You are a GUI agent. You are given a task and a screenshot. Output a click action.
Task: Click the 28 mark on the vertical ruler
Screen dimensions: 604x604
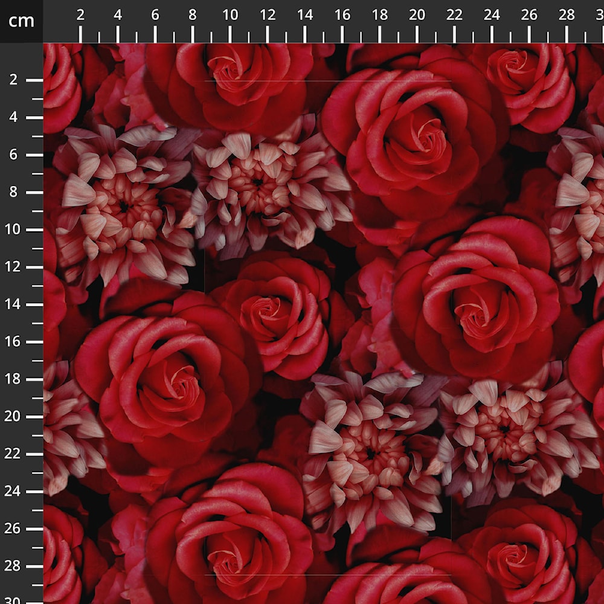[x=14, y=567]
